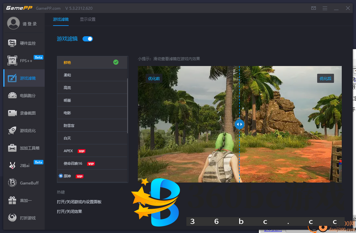The height and width of the screenshot is (233, 356).
Task: Click the before/after comparison slider handle
Action: coord(239,124)
